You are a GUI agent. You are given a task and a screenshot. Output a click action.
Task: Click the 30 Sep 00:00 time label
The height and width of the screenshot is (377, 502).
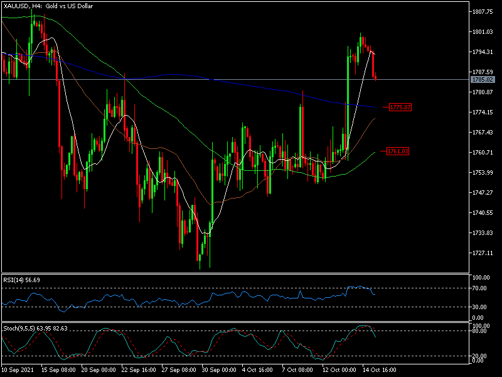[x=219, y=370]
